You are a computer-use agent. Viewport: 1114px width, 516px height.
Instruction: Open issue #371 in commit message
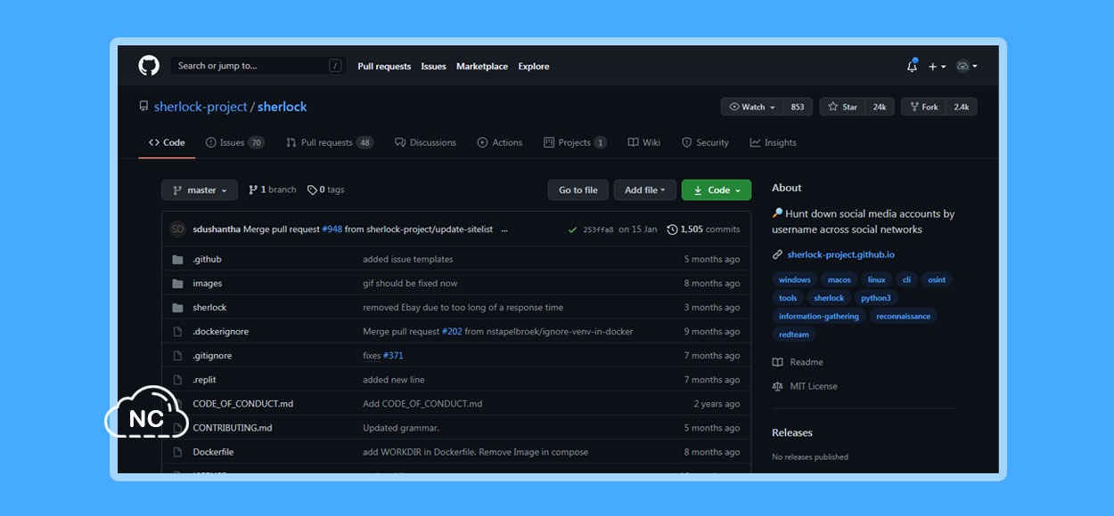393,355
